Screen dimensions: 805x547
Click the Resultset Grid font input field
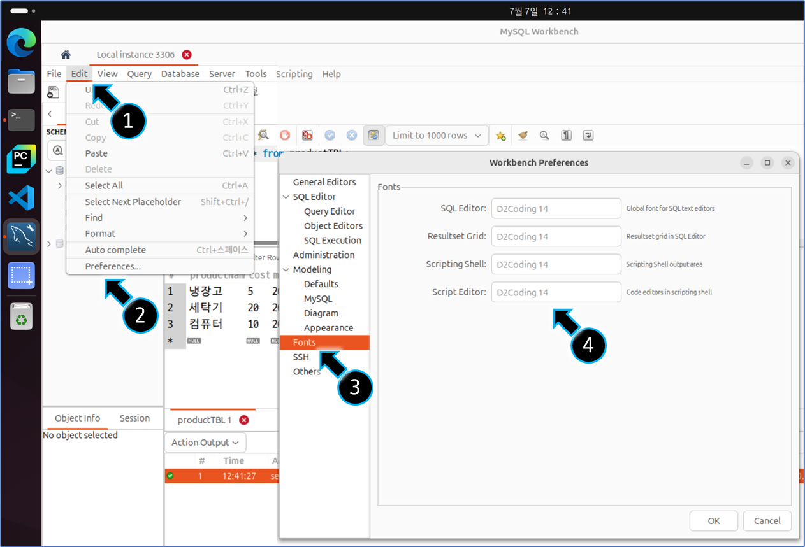point(556,236)
